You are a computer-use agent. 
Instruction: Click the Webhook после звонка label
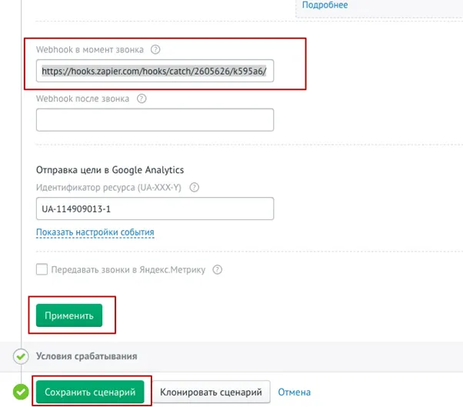83,98
